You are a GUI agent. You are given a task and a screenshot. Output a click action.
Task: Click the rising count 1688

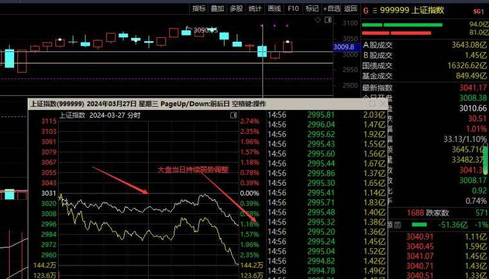point(415,213)
